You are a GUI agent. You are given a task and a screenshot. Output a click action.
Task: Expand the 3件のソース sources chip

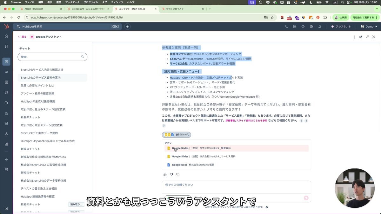coord(177,134)
